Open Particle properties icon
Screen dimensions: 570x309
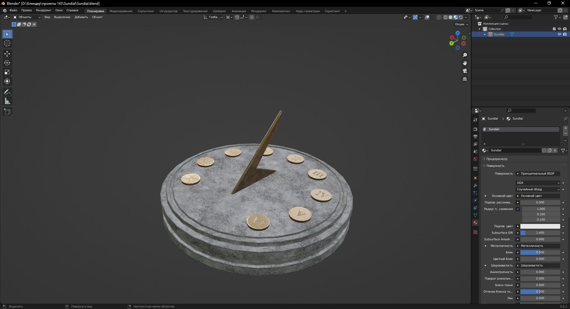pos(475,193)
